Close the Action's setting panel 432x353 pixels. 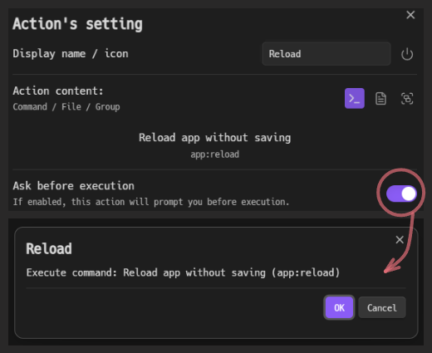[x=410, y=15]
